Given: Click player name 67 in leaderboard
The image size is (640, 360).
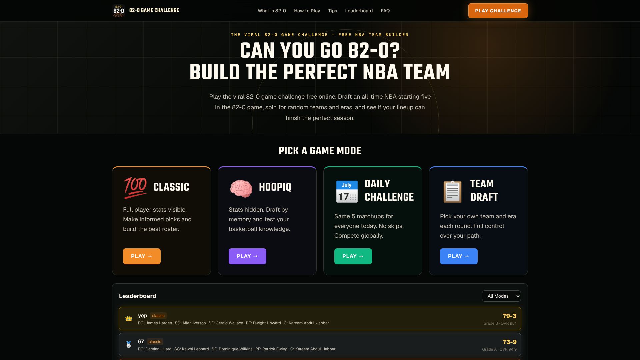Looking at the screenshot, I should 141,342.
